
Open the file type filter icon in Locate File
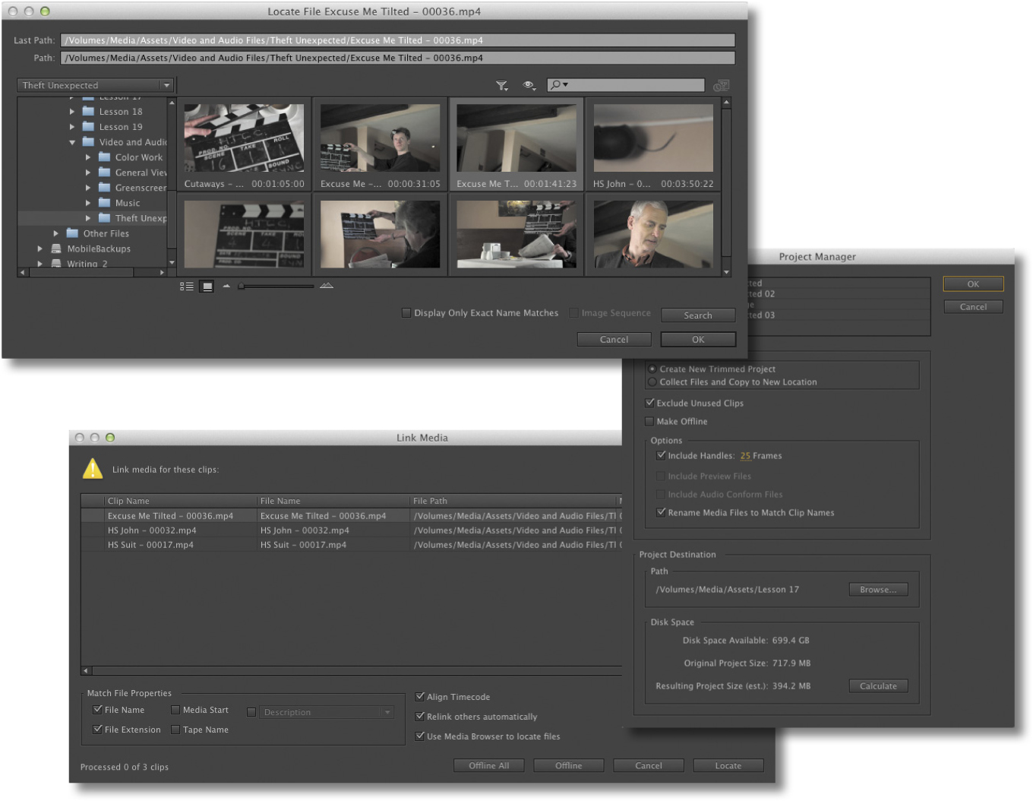(502, 86)
